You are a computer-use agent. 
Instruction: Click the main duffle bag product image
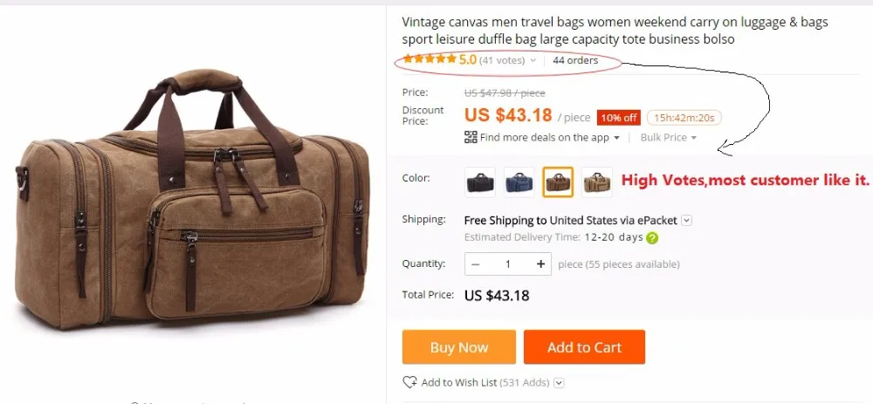(x=192, y=201)
